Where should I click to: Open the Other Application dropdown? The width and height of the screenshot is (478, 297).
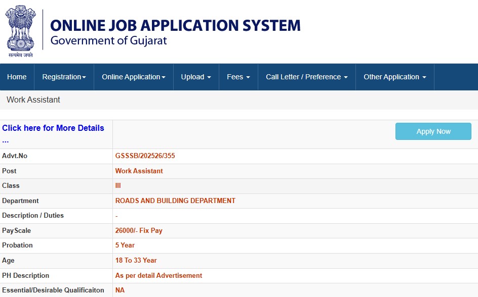pyautogui.click(x=394, y=77)
